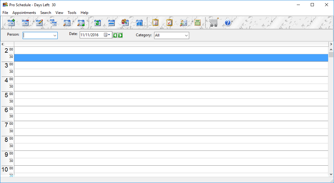The image size is (334, 183).
Task: Click the left scroll arrow above time column
Action: 2,44
